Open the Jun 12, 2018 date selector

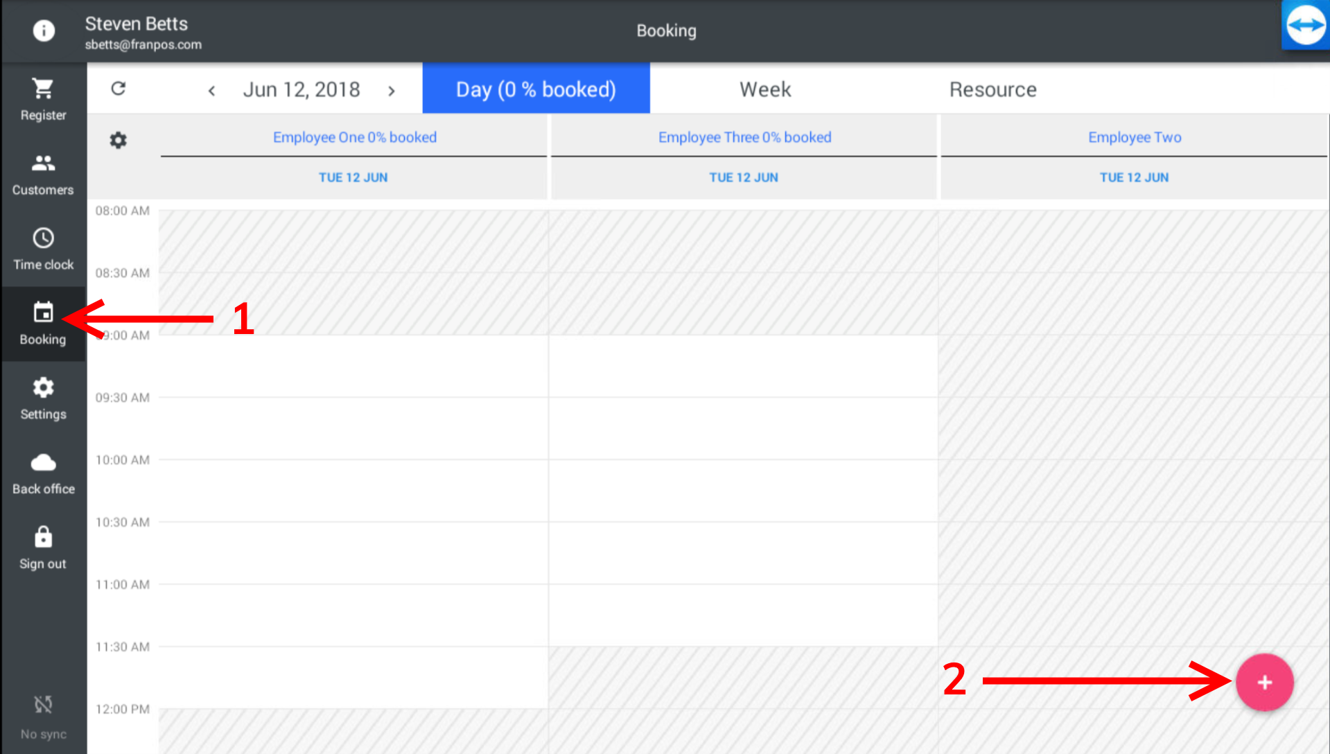point(301,89)
